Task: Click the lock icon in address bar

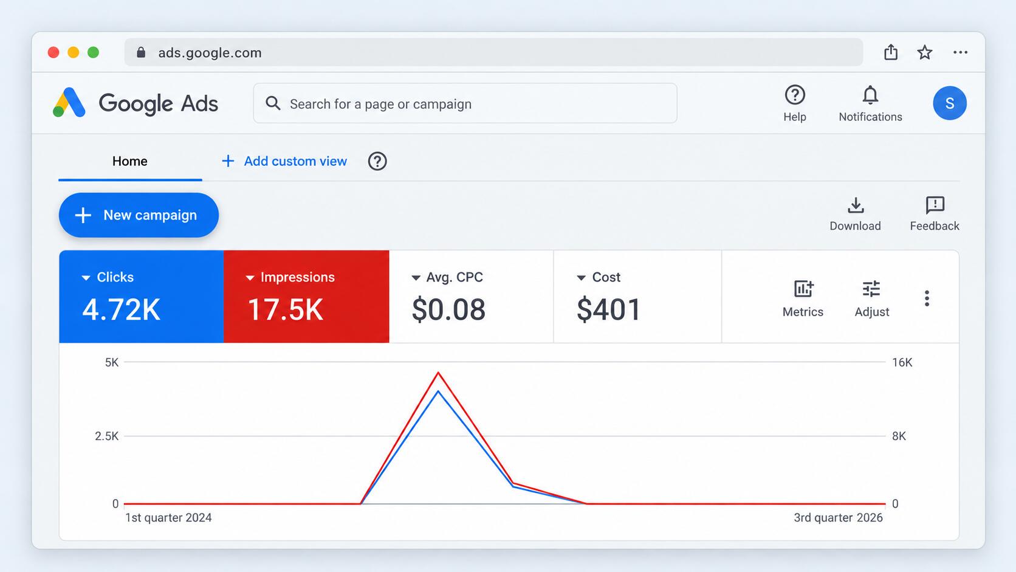Action: [x=141, y=52]
